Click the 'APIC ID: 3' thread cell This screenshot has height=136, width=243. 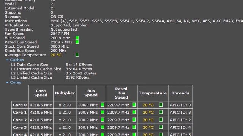181,113
